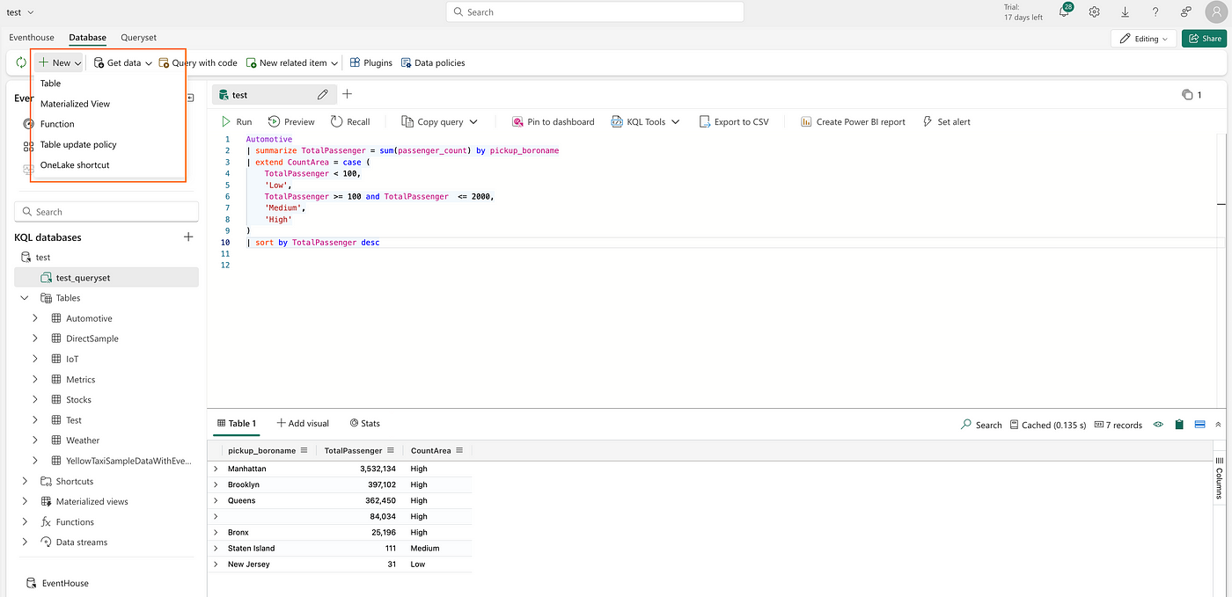Expand the Stocks table node

(35, 400)
